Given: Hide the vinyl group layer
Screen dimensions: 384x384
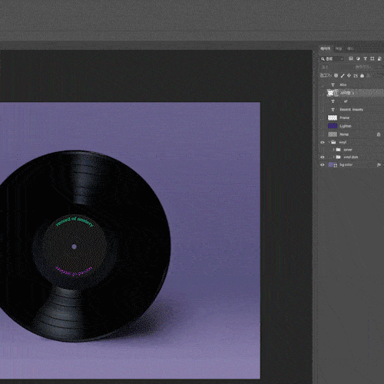Looking at the screenshot, I should coord(323,142).
